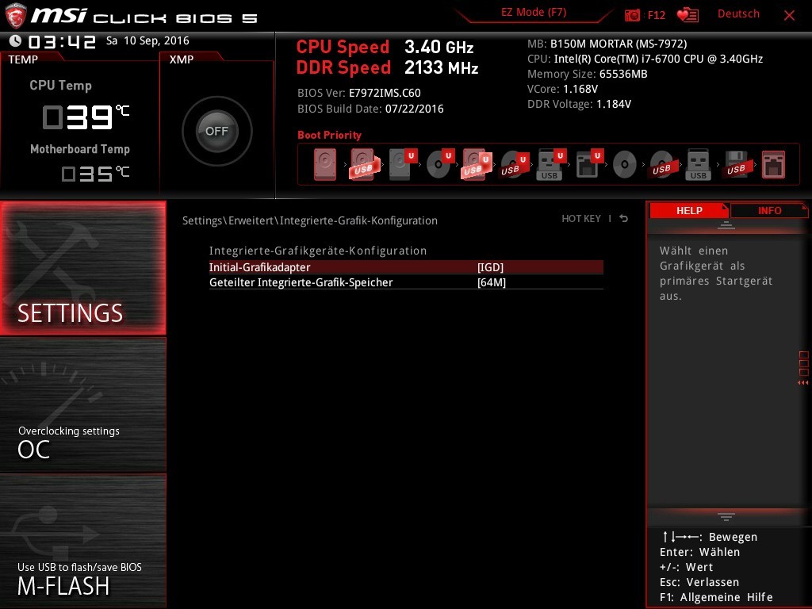Click the BIOS Ver E7972IMS.C60 text

point(359,93)
